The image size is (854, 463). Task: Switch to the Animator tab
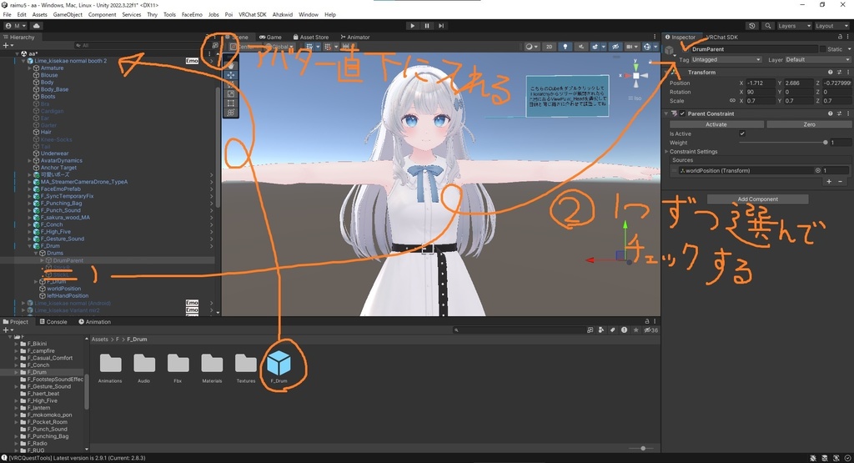[x=355, y=37]
